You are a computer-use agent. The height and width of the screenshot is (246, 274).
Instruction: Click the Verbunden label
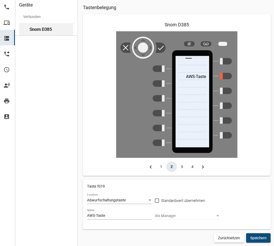point(32,17)
